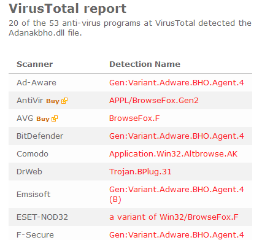Click Application.Win32.Altbrowse.AK detection name
262x240 pixels.
173,154
